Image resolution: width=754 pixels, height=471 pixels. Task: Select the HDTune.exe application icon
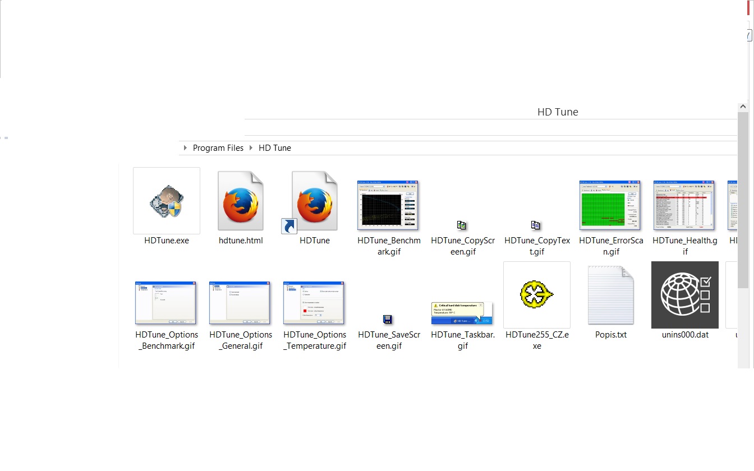coord(167,201)
